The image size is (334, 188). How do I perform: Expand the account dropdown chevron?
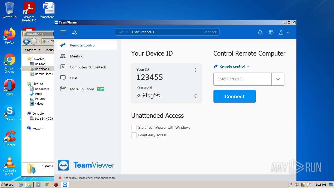click(288, 32)
